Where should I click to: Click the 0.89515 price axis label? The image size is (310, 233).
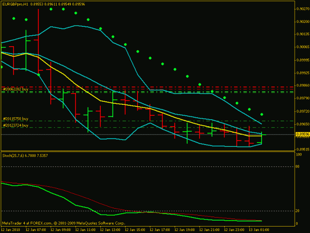click(303, 150)
